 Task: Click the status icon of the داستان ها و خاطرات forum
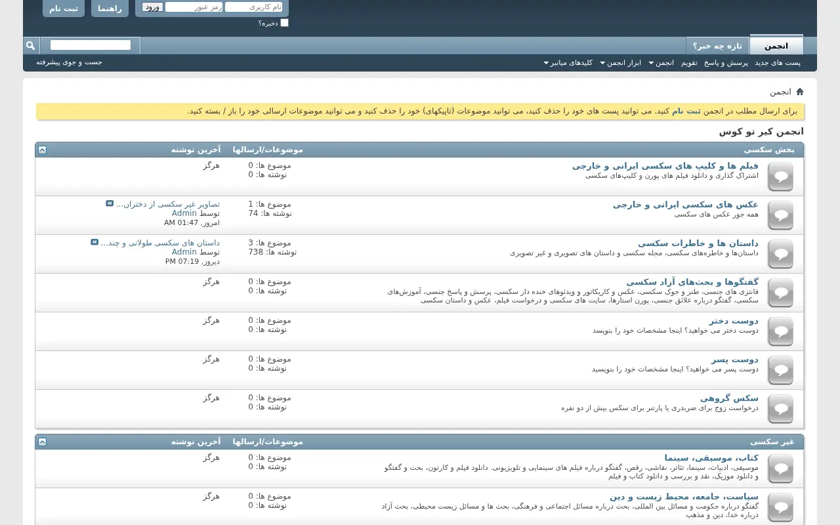click(x=781, y=255)
